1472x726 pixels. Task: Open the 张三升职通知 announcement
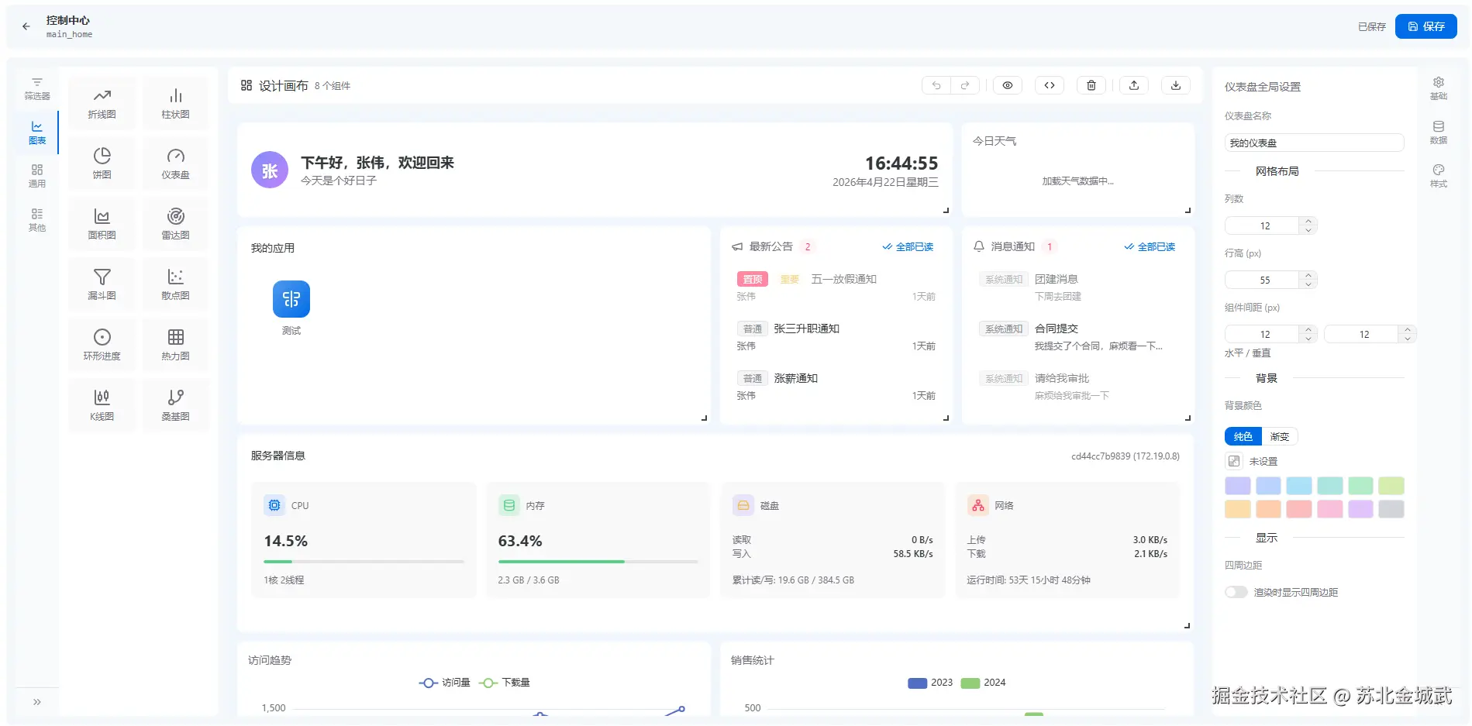806,329
